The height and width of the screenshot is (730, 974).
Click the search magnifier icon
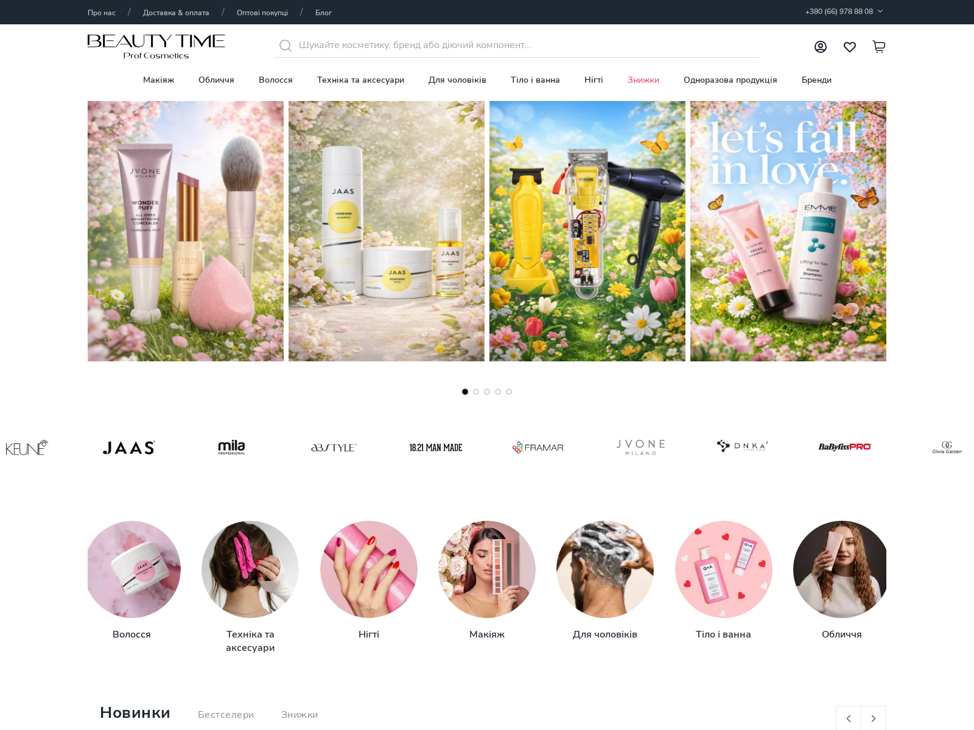tap(286, 46)
